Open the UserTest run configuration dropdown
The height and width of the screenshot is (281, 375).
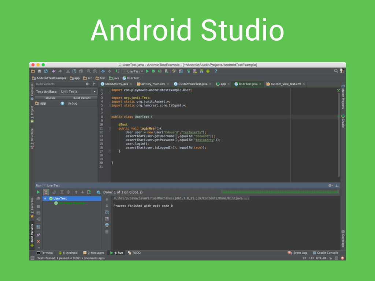pos(133,71)
